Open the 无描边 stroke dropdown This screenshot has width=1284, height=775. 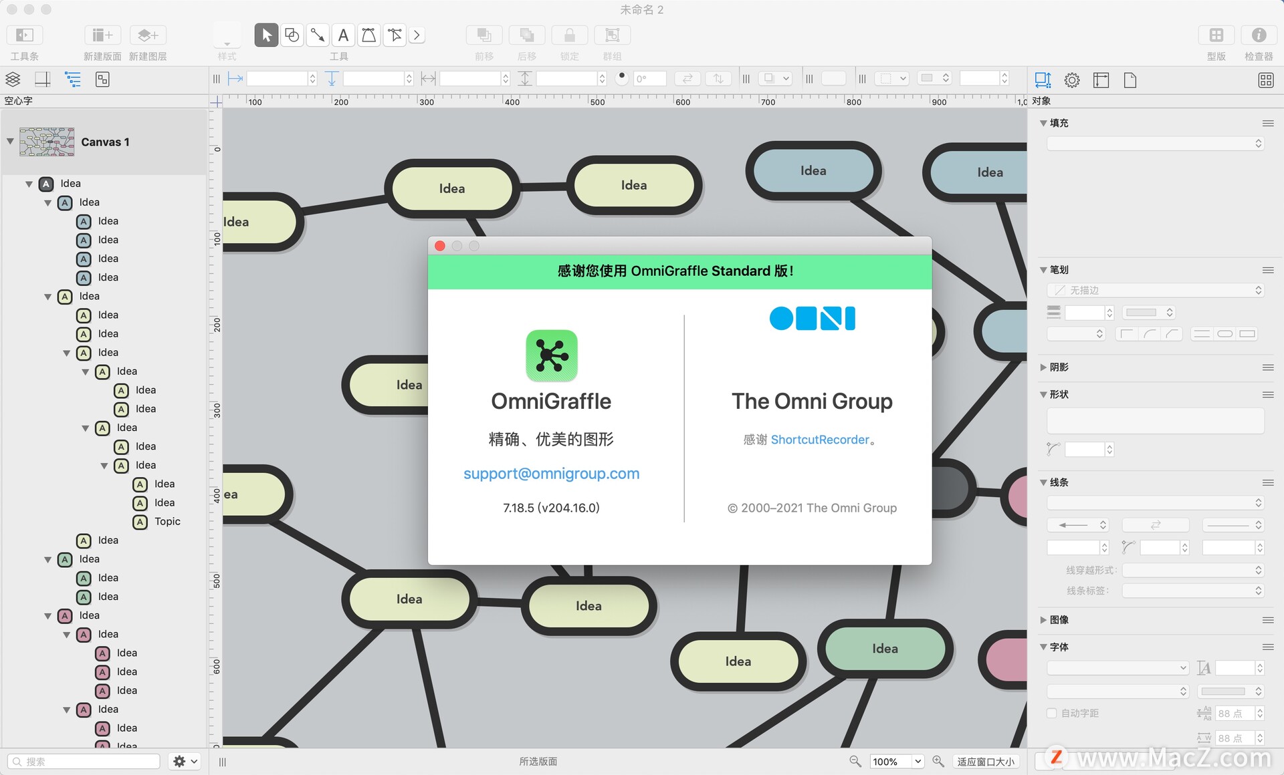1155,291
